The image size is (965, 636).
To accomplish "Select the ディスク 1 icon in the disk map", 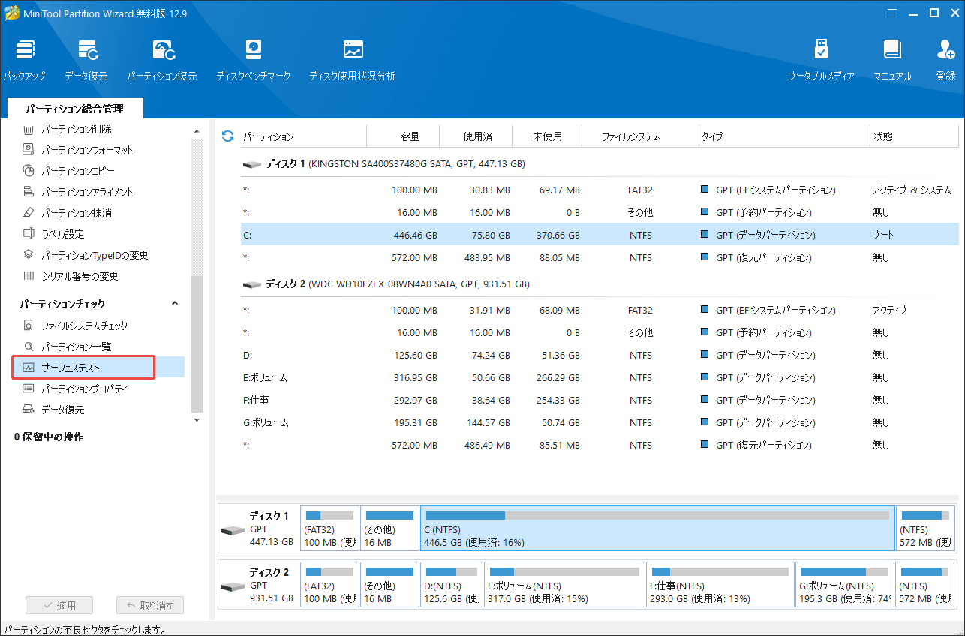I will tap(233, 530).
